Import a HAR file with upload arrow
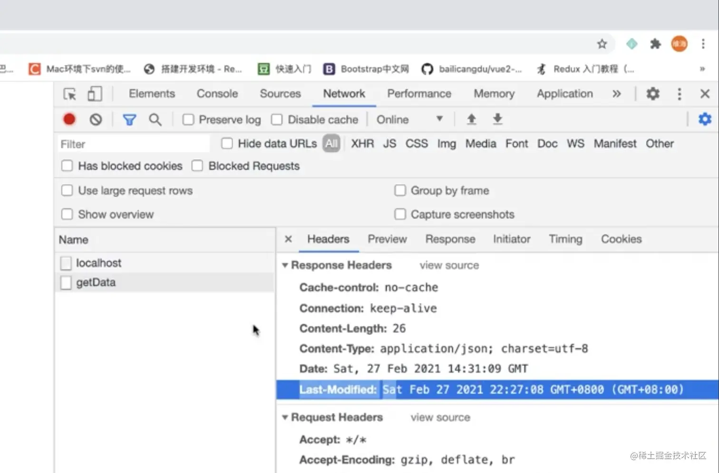Screen dimensions: 719x473 [x=471, y=119]
